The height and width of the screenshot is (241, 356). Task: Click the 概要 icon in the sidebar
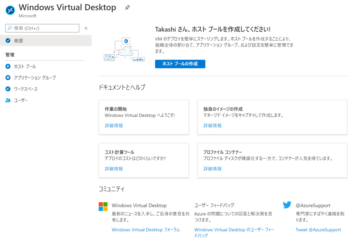pyautogui.click(x=8, y=41)
